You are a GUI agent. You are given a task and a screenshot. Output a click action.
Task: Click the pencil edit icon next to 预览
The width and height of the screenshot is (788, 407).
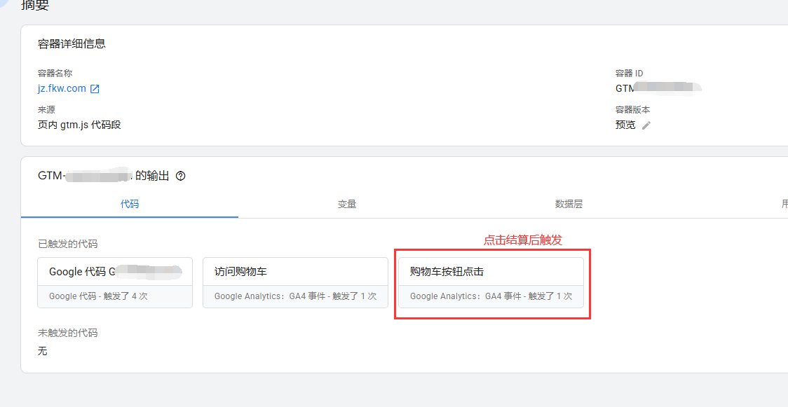point(646,125)
